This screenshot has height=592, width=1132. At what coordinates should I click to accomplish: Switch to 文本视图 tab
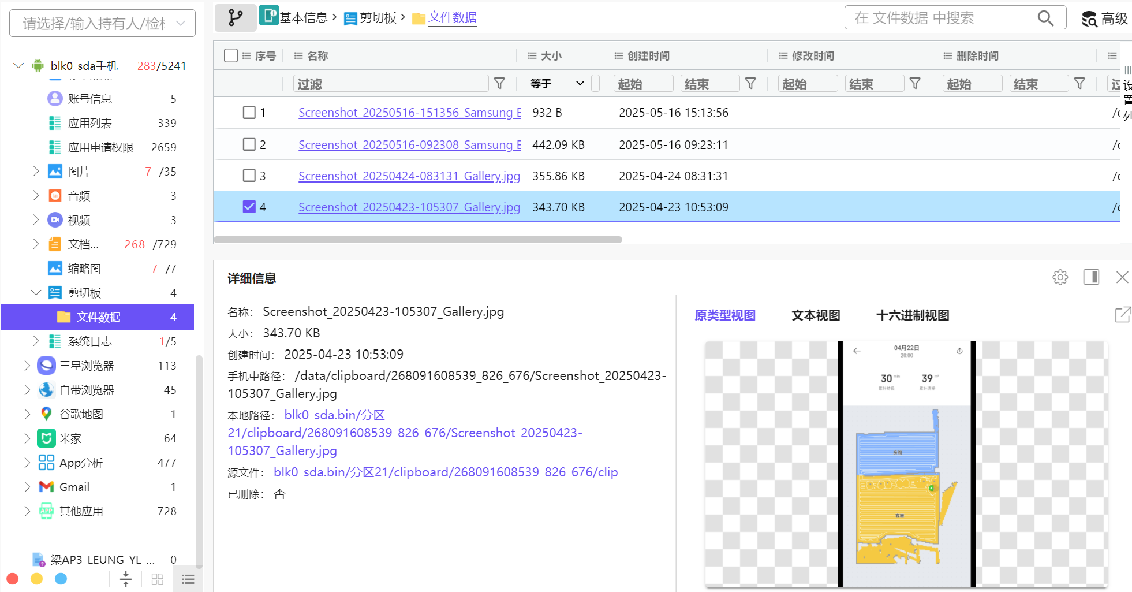pyautogui.click(x=815, y=315)
